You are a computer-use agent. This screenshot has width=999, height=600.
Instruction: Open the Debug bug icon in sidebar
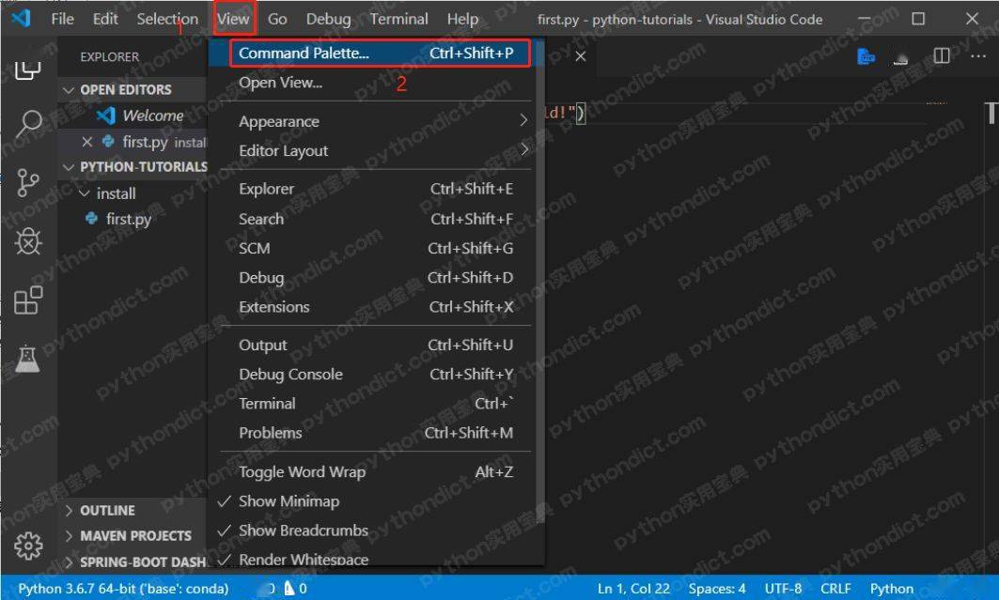coord(28,241)
